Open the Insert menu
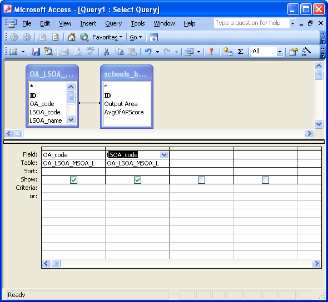This screenshot has width=328, height=302. [x=88, y=23]
